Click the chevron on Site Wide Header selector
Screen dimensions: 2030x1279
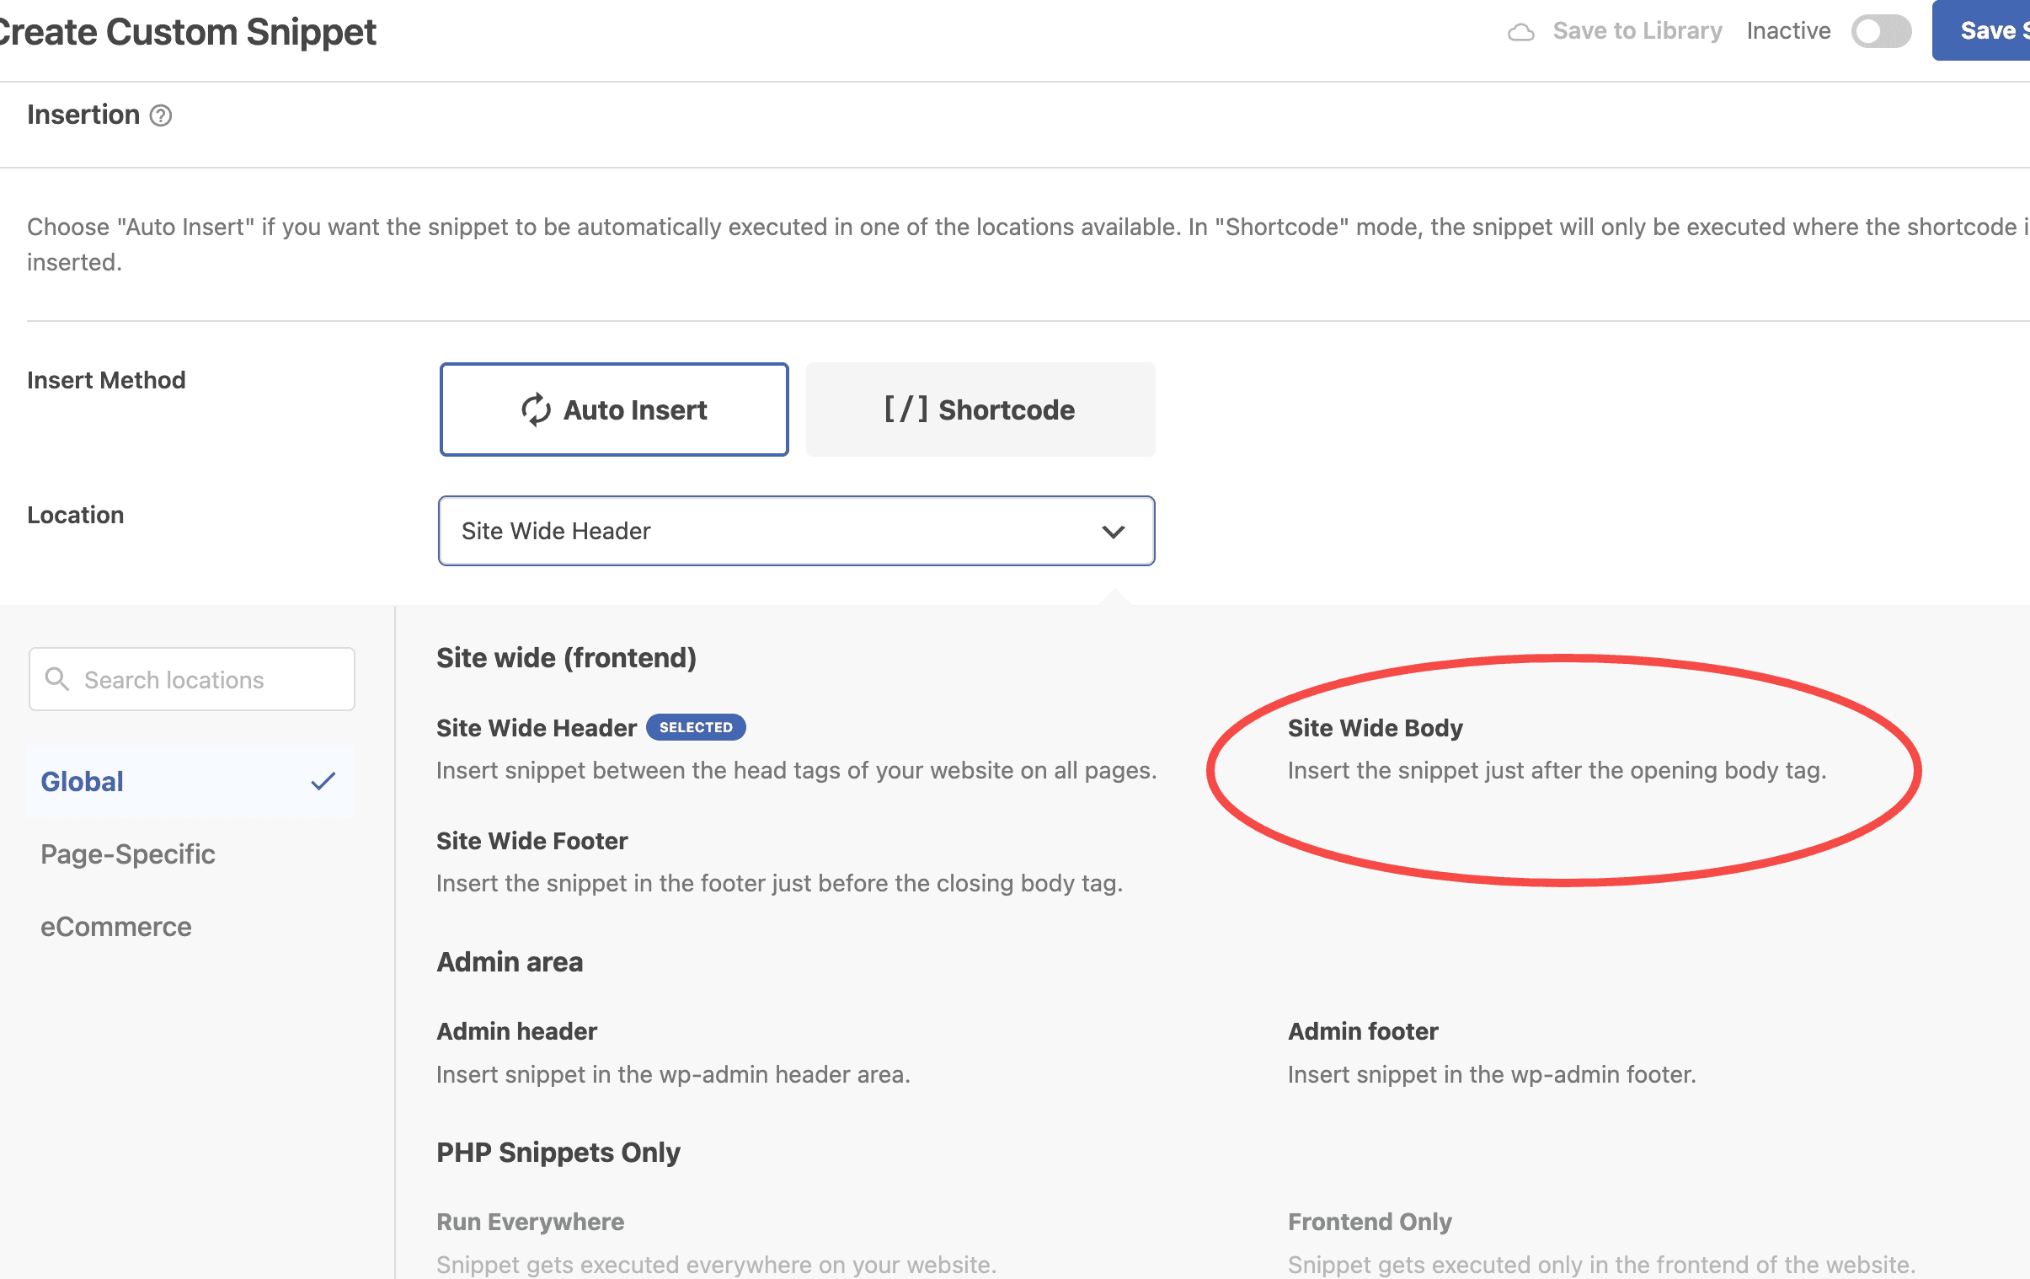click(1114, 531)
